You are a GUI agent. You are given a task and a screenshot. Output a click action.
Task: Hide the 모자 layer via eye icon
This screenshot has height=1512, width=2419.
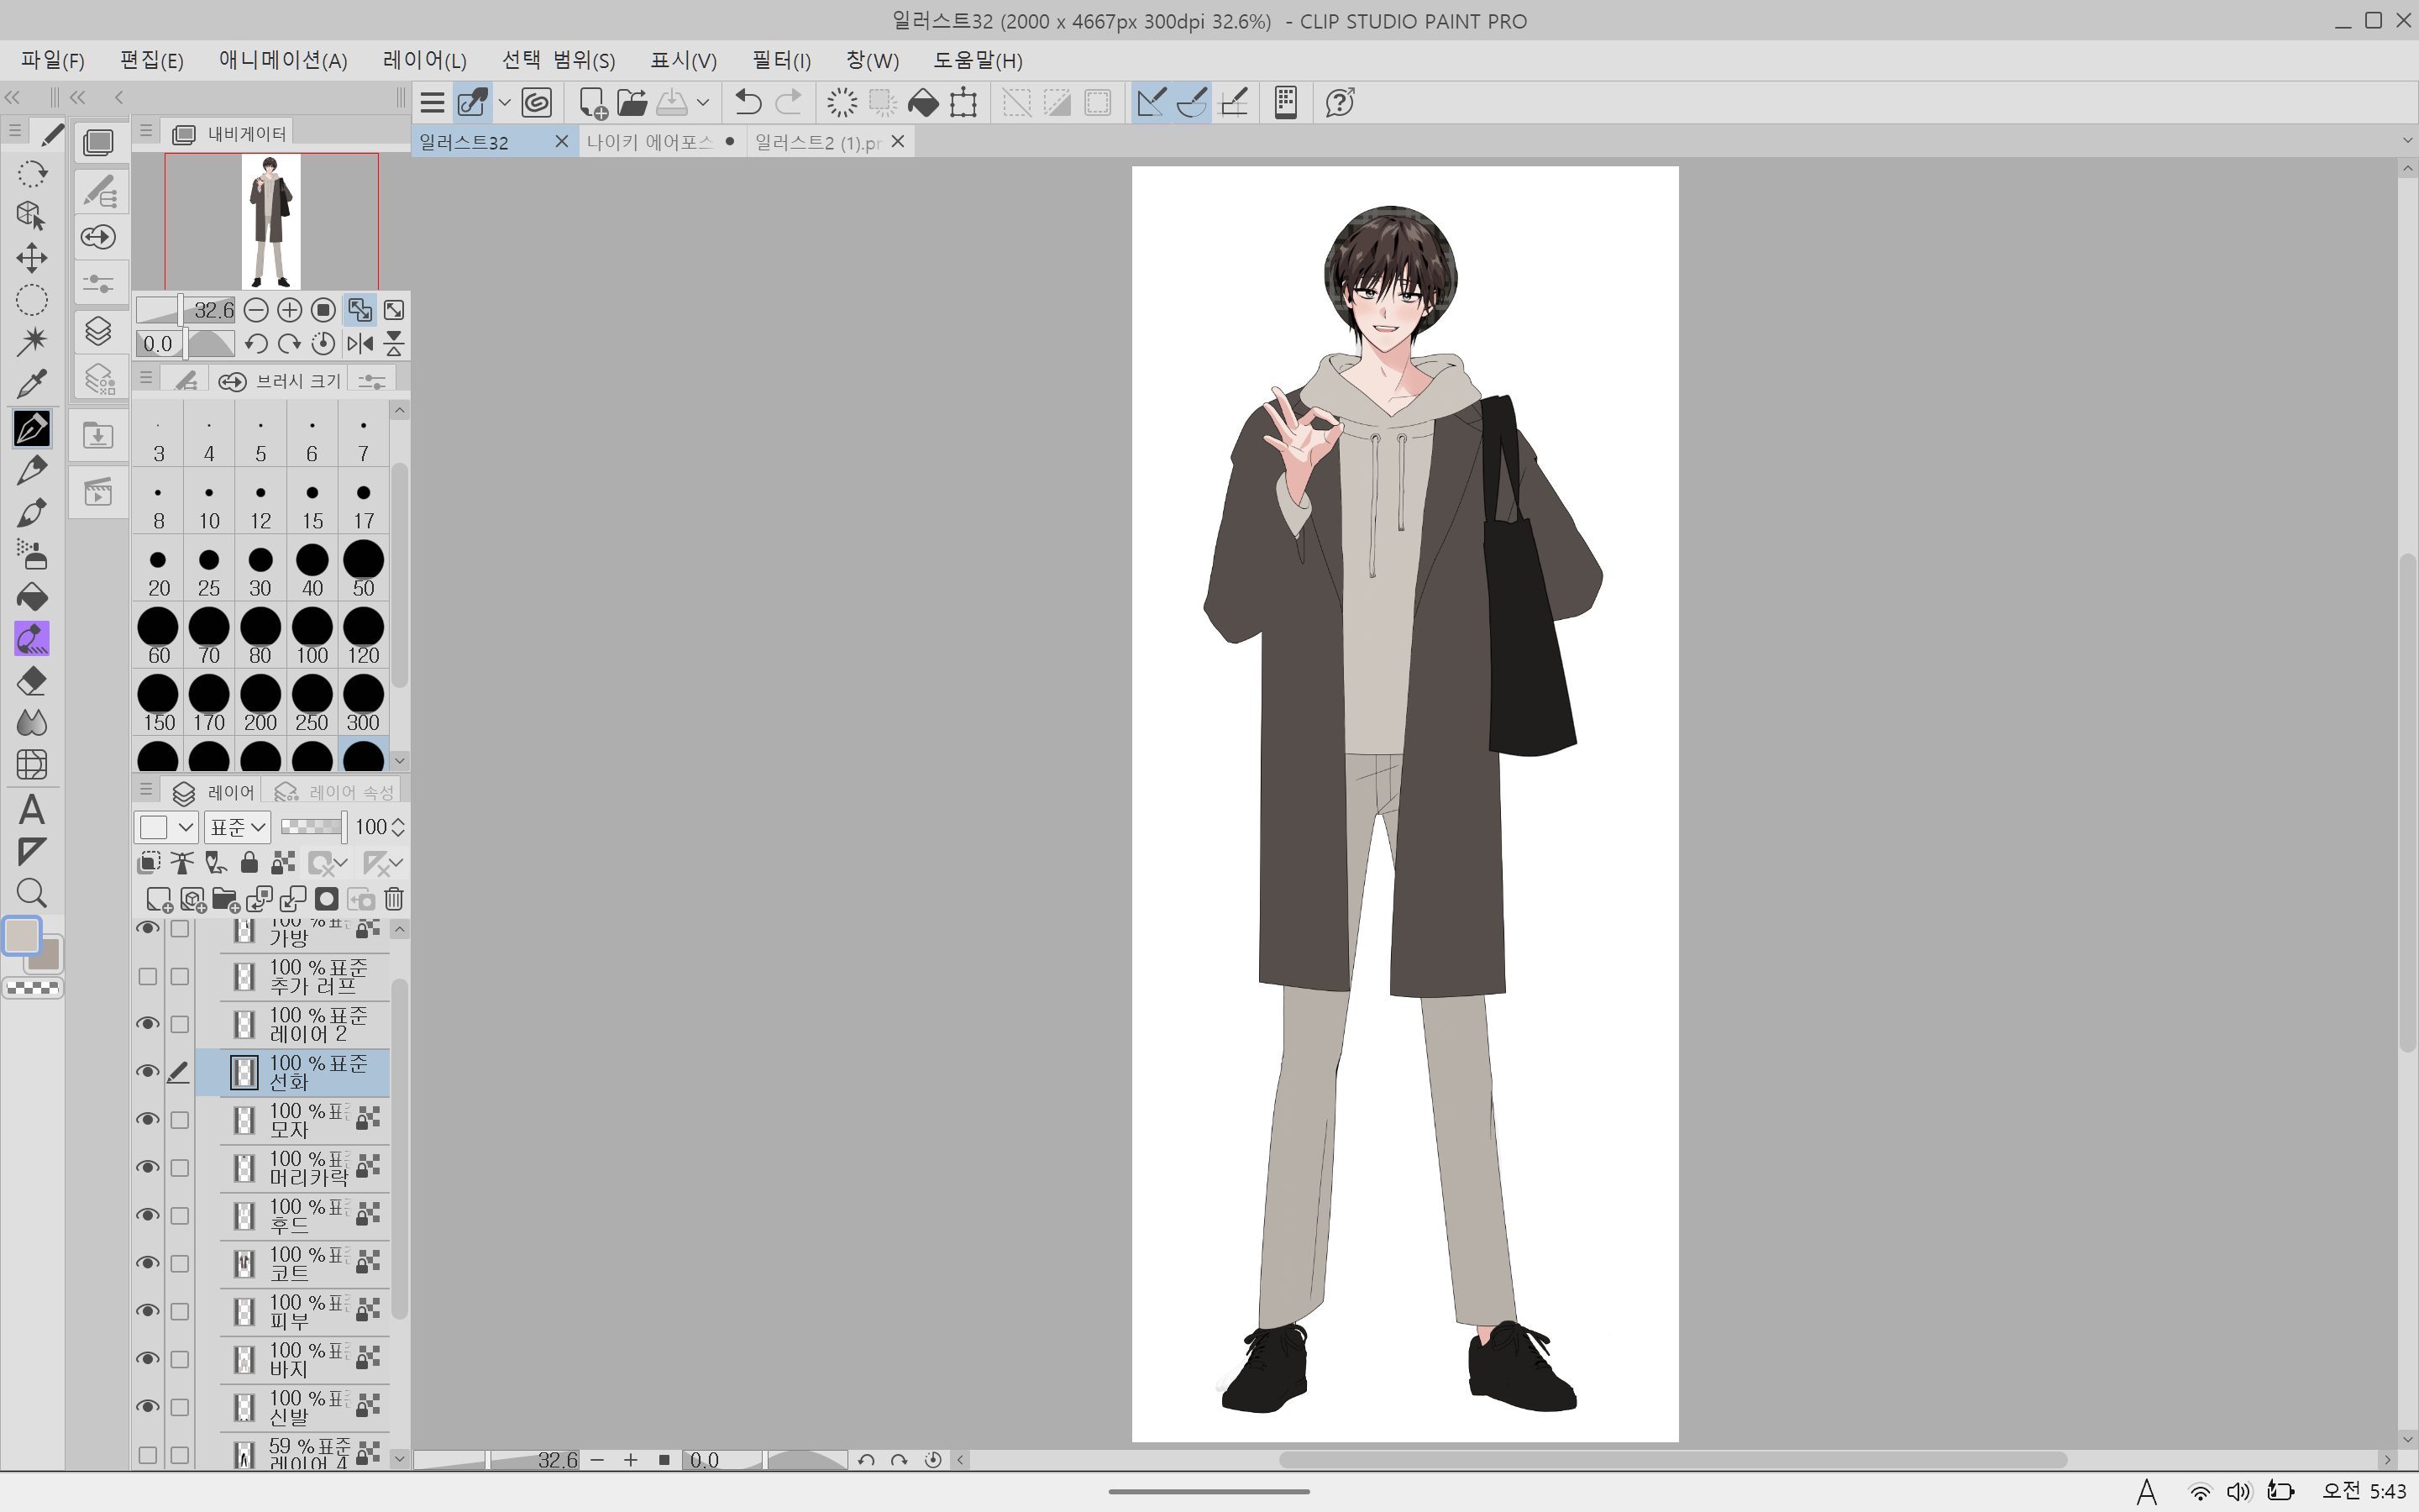148,1119
